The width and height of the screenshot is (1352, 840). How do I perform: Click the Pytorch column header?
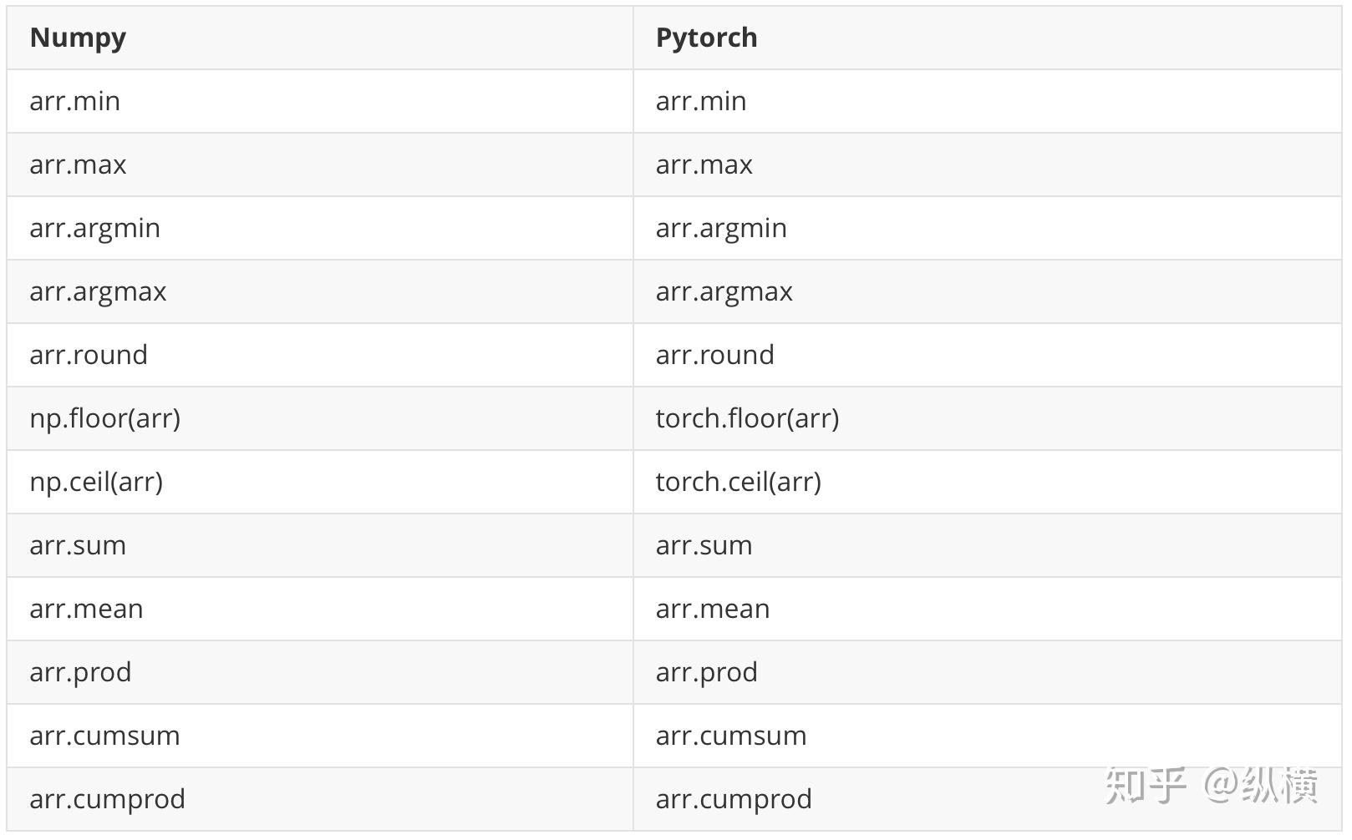pos(706,38)
